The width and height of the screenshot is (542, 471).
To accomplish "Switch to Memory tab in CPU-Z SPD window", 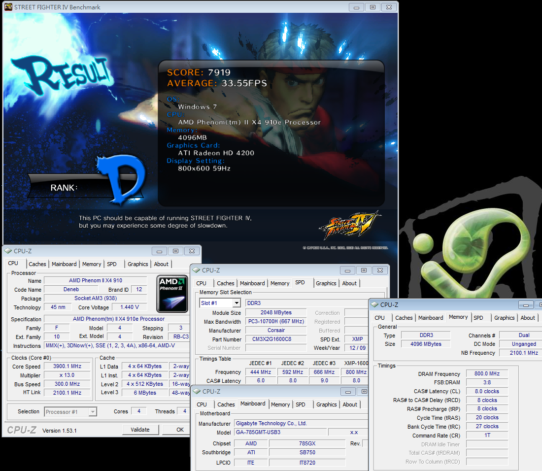I will (x=280, y=283).
